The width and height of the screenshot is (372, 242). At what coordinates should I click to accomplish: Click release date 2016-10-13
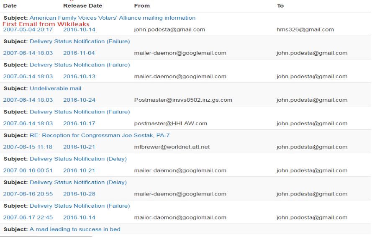pyautogui.click(x=79, y=77)
